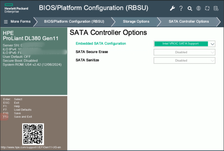Click the question mark help icon
This screenshot has height=151, width=224.
[x=181, y=8]
